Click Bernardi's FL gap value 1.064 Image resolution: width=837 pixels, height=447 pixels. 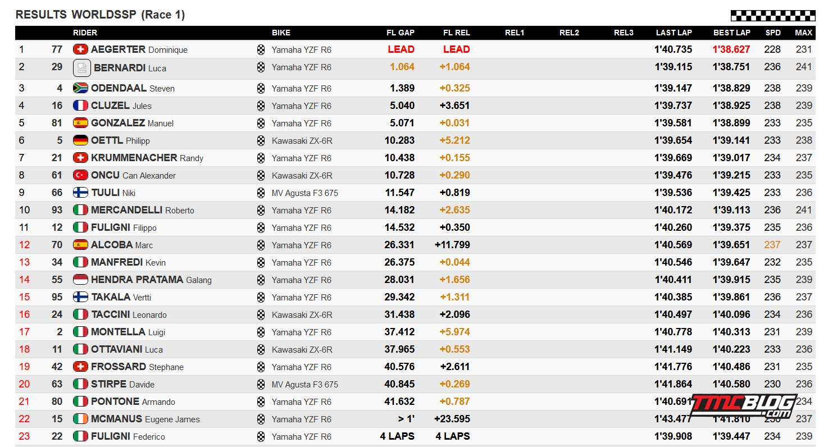(x=402, y=67)
